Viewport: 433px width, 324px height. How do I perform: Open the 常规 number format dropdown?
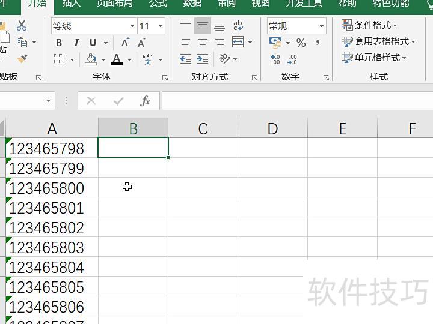(321, 26)
